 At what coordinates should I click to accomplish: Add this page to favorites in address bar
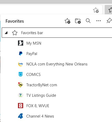coord(96,10)
